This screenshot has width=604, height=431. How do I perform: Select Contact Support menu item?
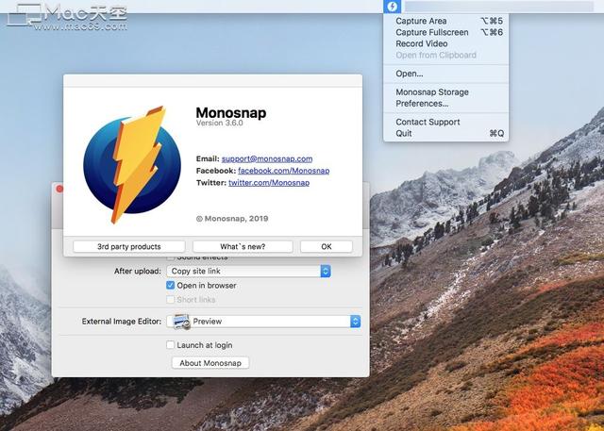pyautogui.click(x=446, y=122)
